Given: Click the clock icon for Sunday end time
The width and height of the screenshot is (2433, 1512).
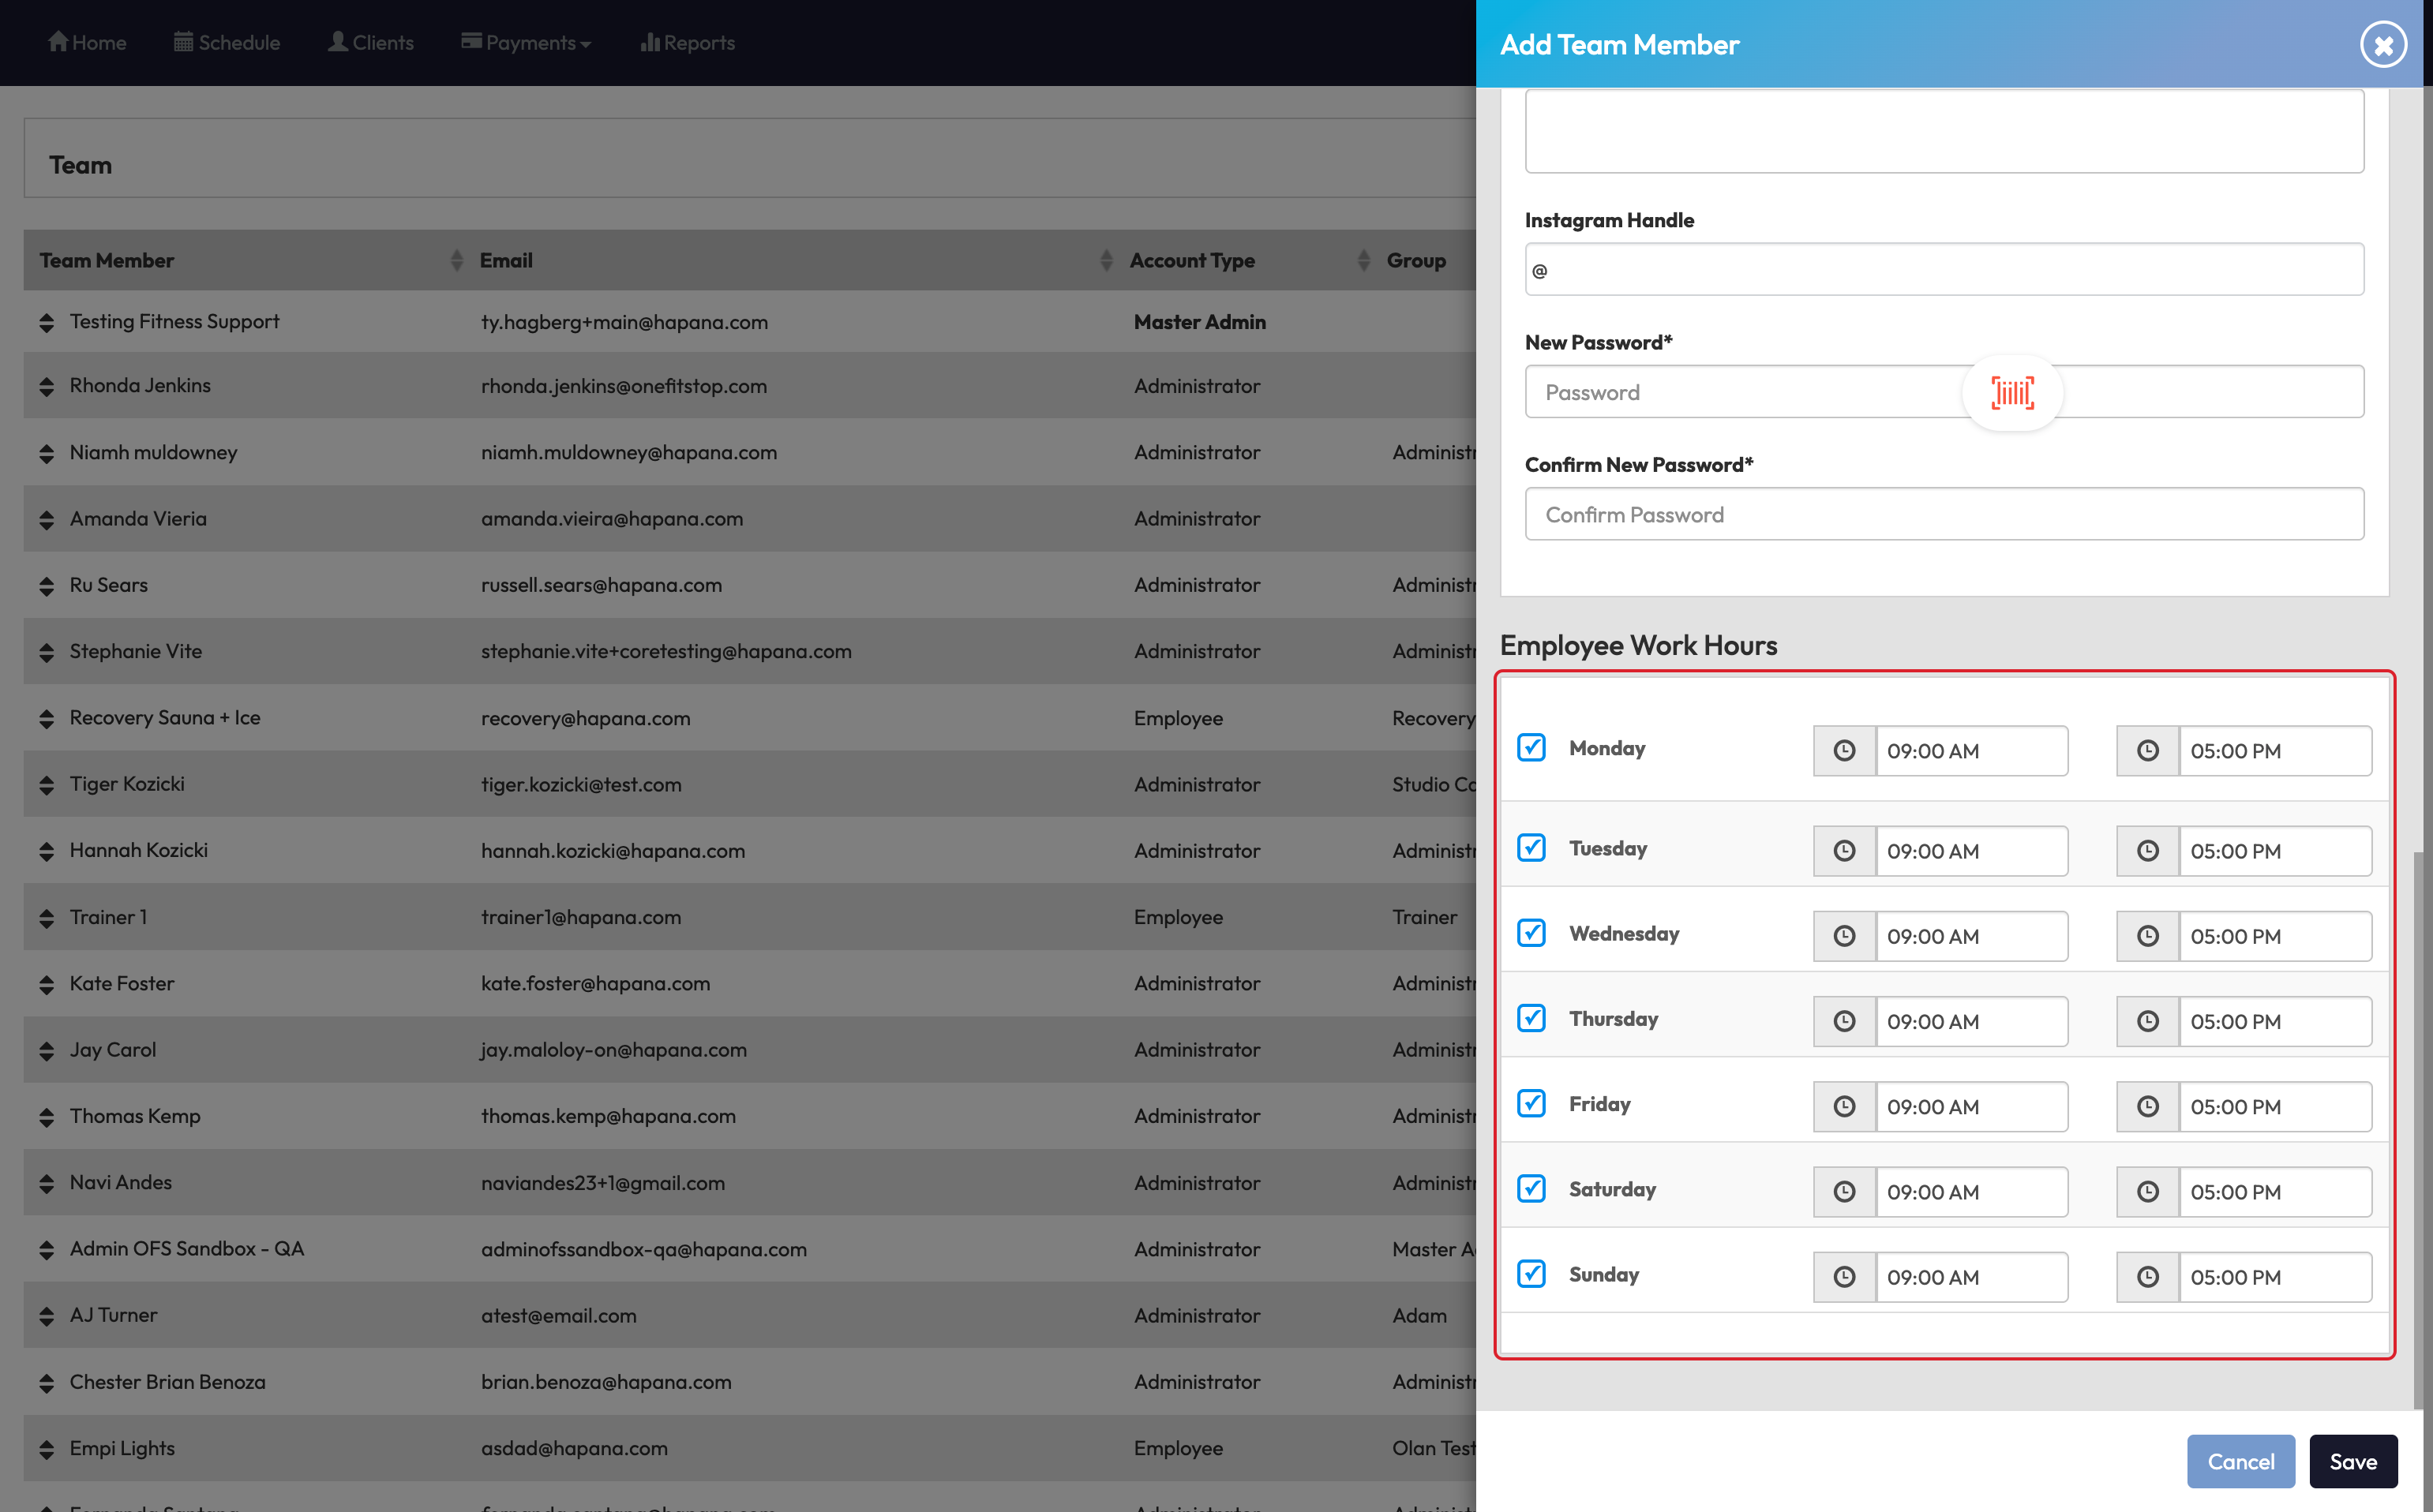Looking at the screenshot, I should point(2147,1277).
